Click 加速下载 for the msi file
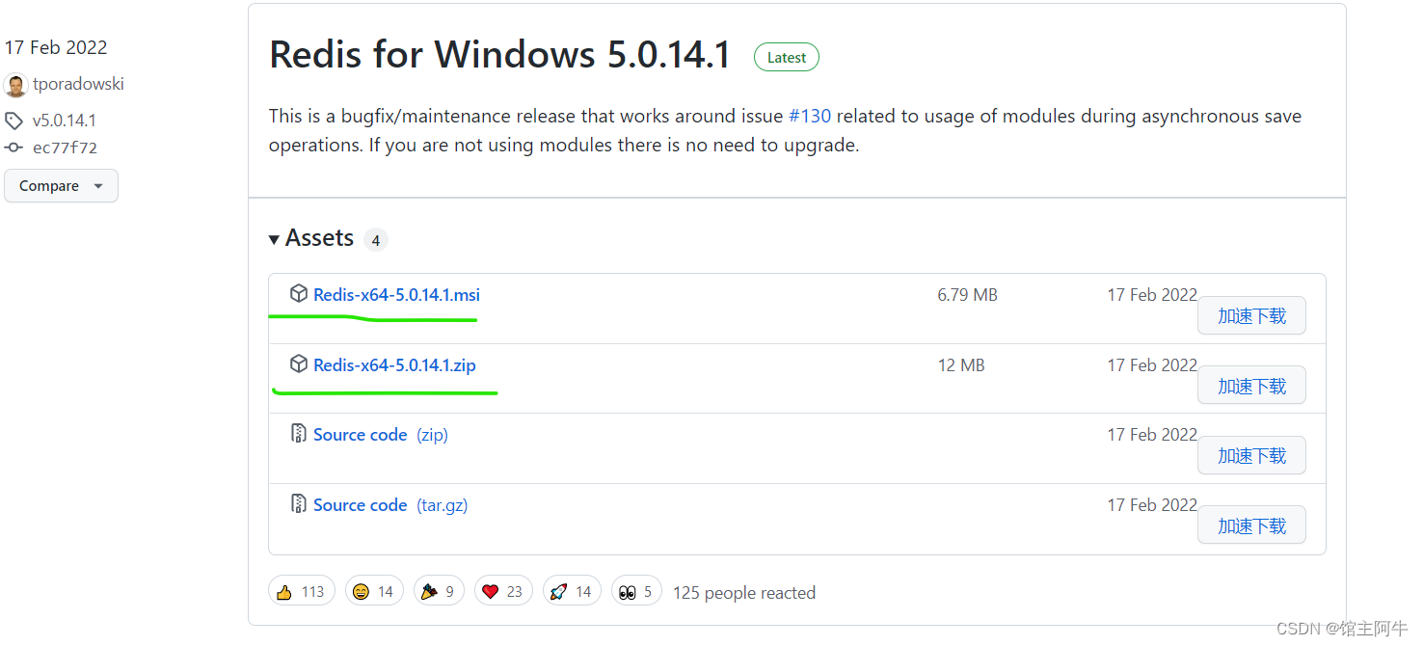The image size is (1423, 646). [1251, 315]
